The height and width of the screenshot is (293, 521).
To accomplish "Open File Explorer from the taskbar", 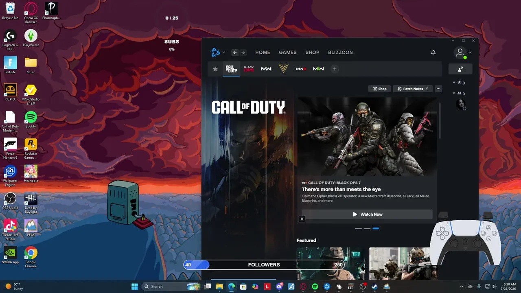I will pos(219,286).
